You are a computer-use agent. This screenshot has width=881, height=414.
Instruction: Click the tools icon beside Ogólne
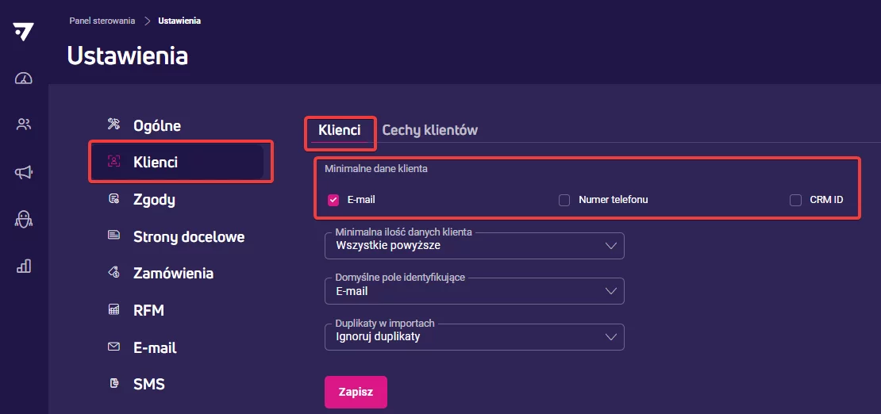click(x=113, y=125)
